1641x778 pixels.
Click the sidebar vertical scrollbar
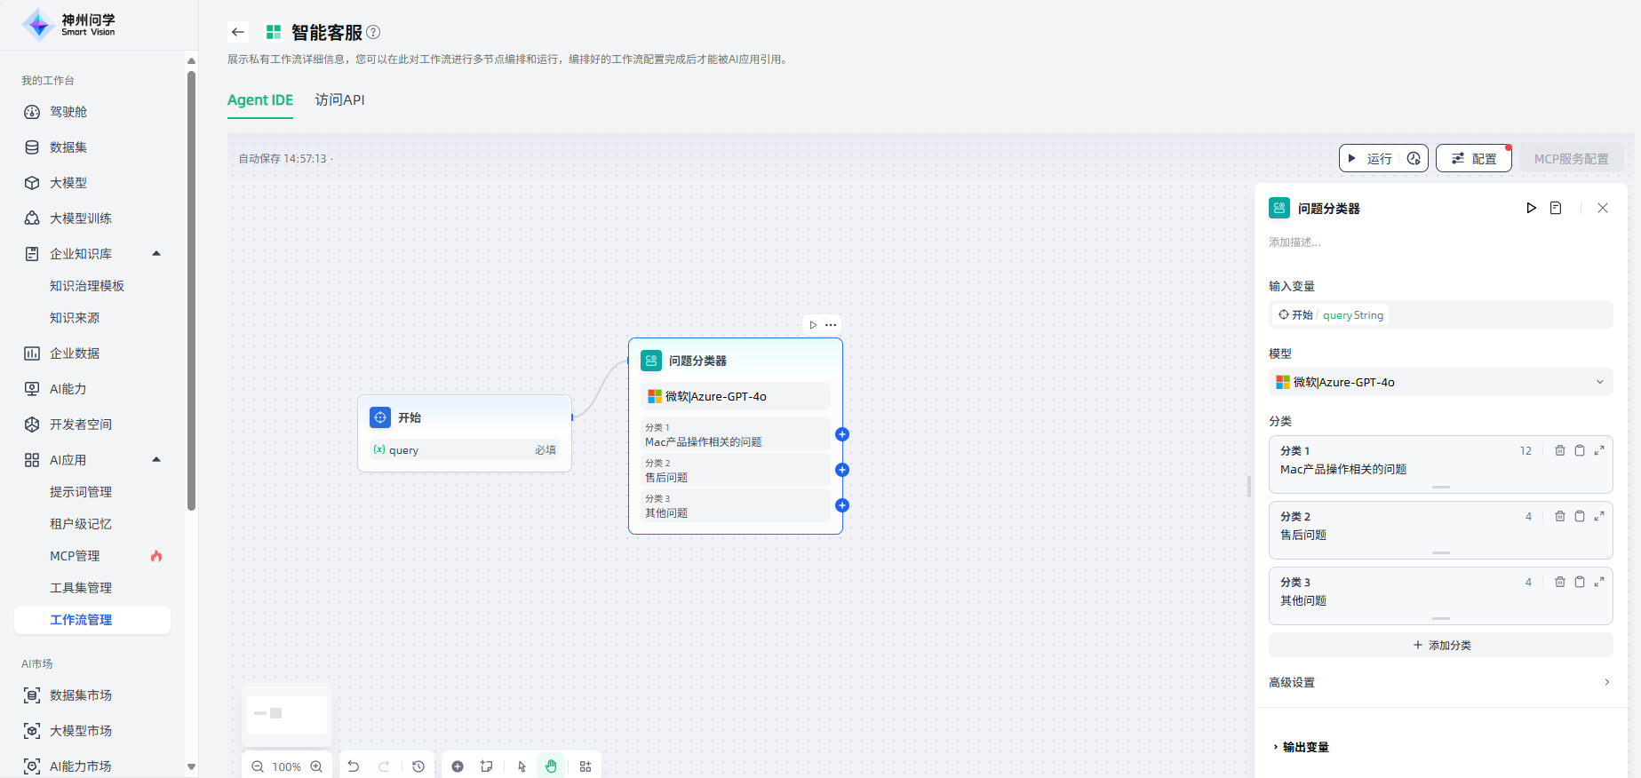tap(191, 290)
